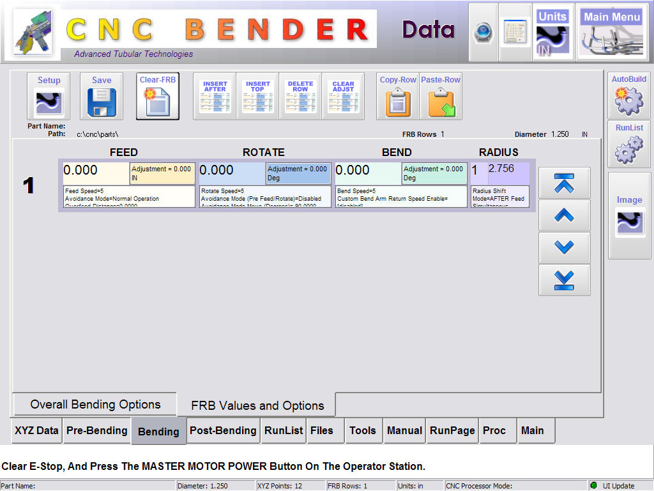Click Paste-Row clipboard icon
The width and height of the screenshot is (654, 491).
441,97
